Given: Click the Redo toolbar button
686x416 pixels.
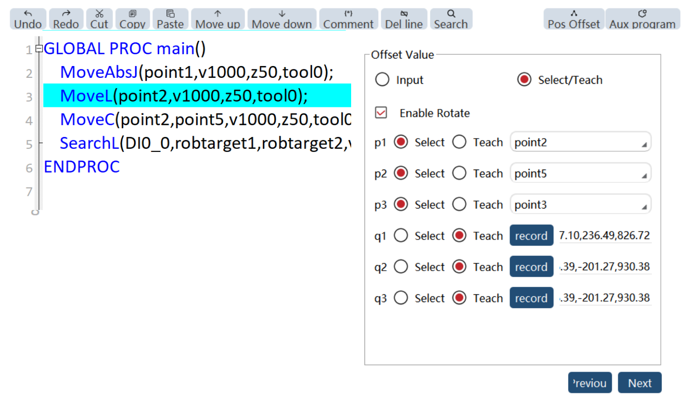Looking at the screenshot, I should [x=66, y=19].
